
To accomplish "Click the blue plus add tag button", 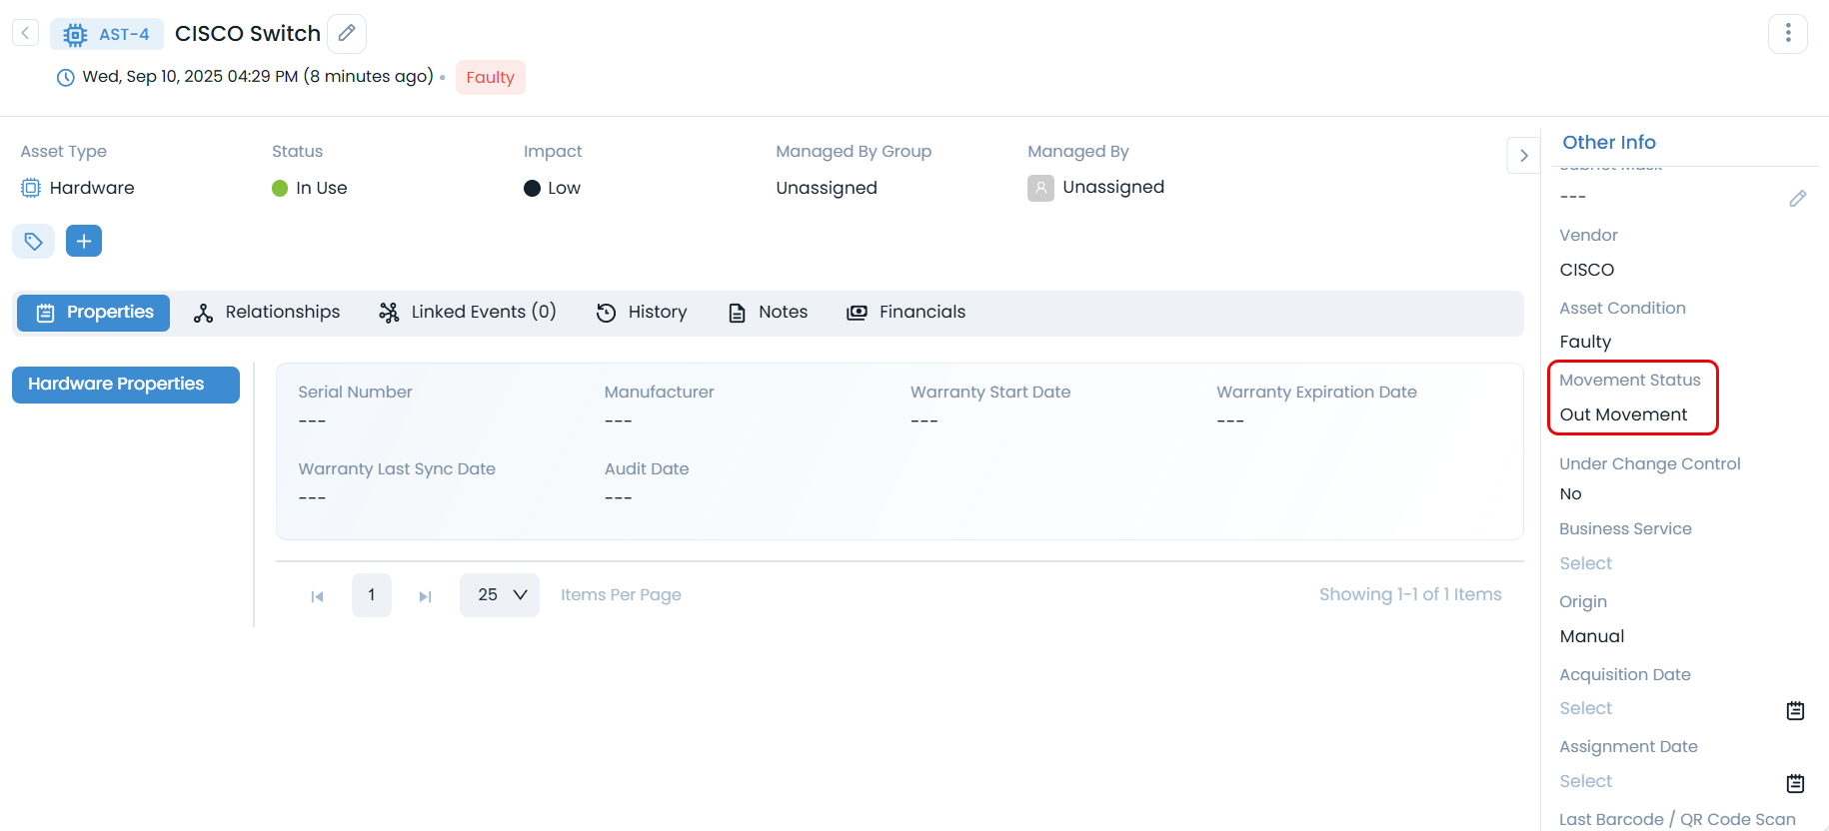I will click(x=84, y=241).
